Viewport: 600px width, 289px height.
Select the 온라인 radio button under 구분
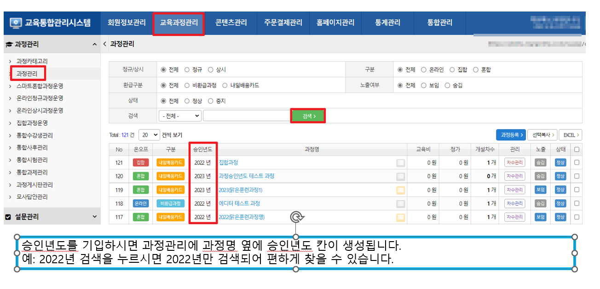424,70
